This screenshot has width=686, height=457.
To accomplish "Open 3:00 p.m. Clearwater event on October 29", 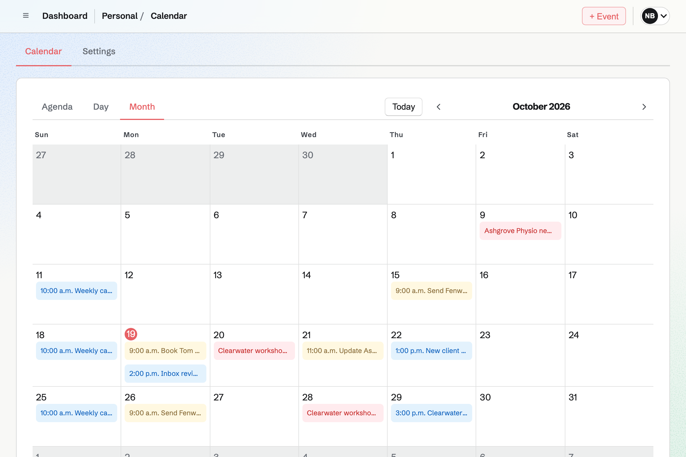I will tap(431, 413).
